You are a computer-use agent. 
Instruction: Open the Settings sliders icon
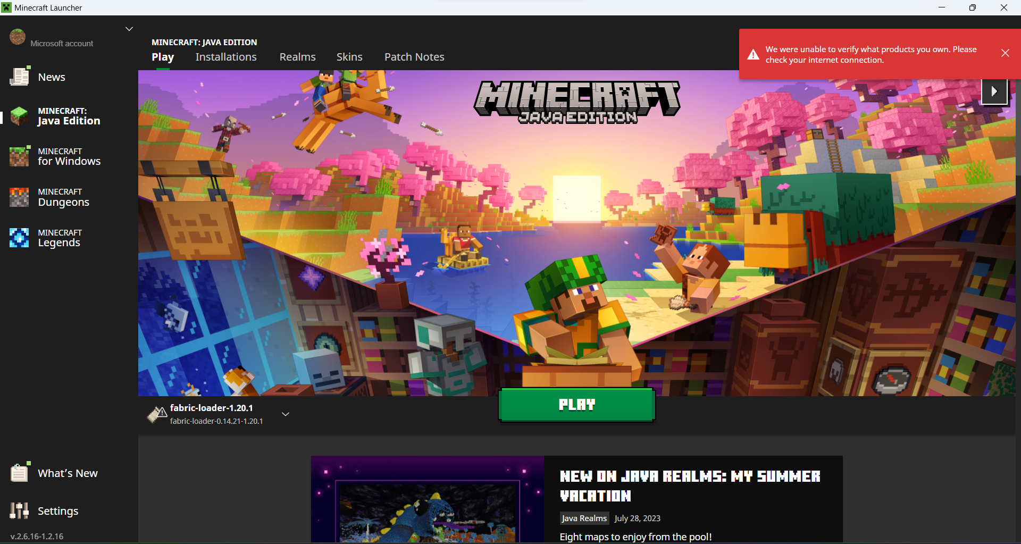20,510
